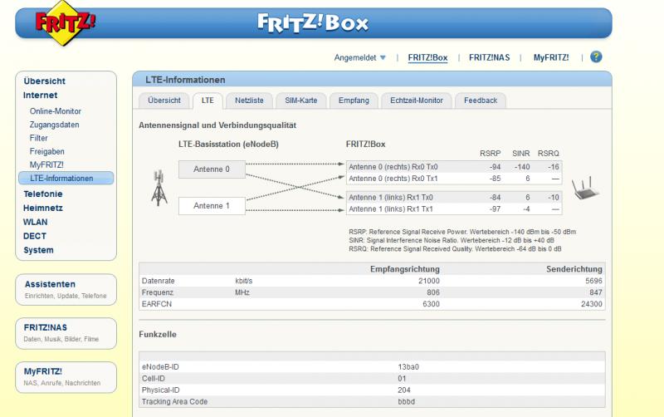Screen dimensions: 664x417
Task: Expand the System sidebar section
Action: (38, 250)
